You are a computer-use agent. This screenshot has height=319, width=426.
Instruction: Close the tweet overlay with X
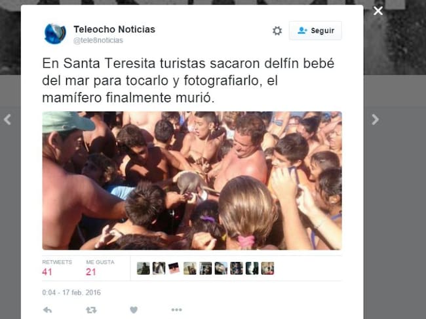coord(378,11)
